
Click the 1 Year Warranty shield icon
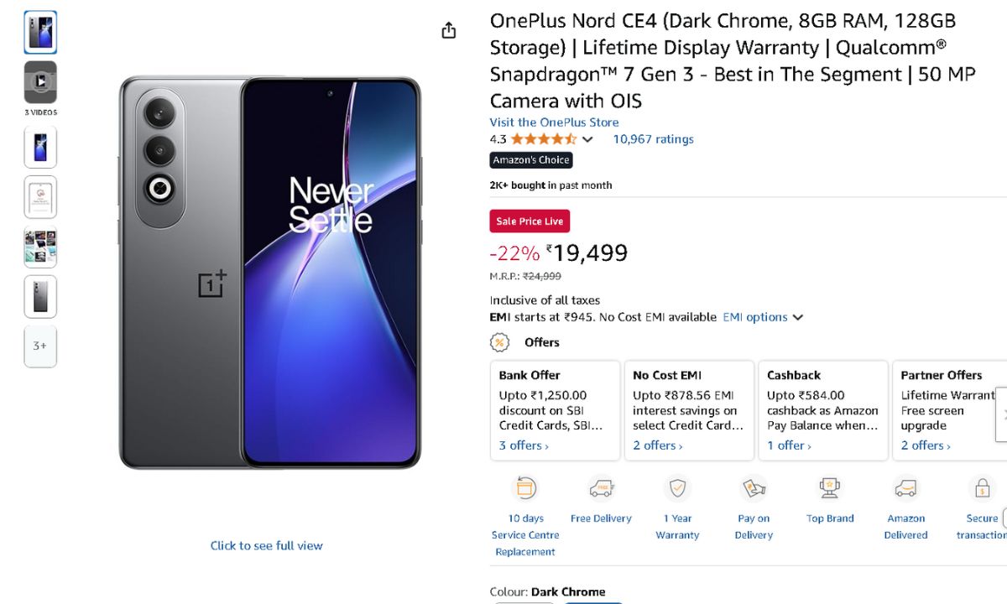[x=677, y=488]
